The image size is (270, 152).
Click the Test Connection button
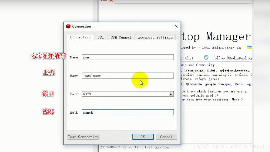click(83, 137)
